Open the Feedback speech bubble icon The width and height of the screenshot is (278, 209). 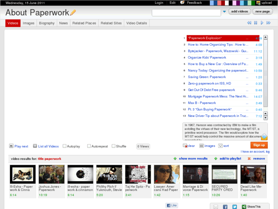[182, 3]
